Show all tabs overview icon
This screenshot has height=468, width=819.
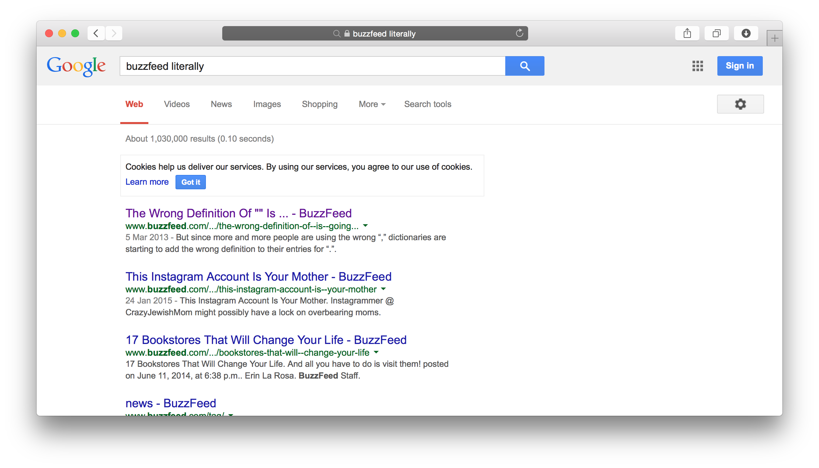click(x=716, y=33)
